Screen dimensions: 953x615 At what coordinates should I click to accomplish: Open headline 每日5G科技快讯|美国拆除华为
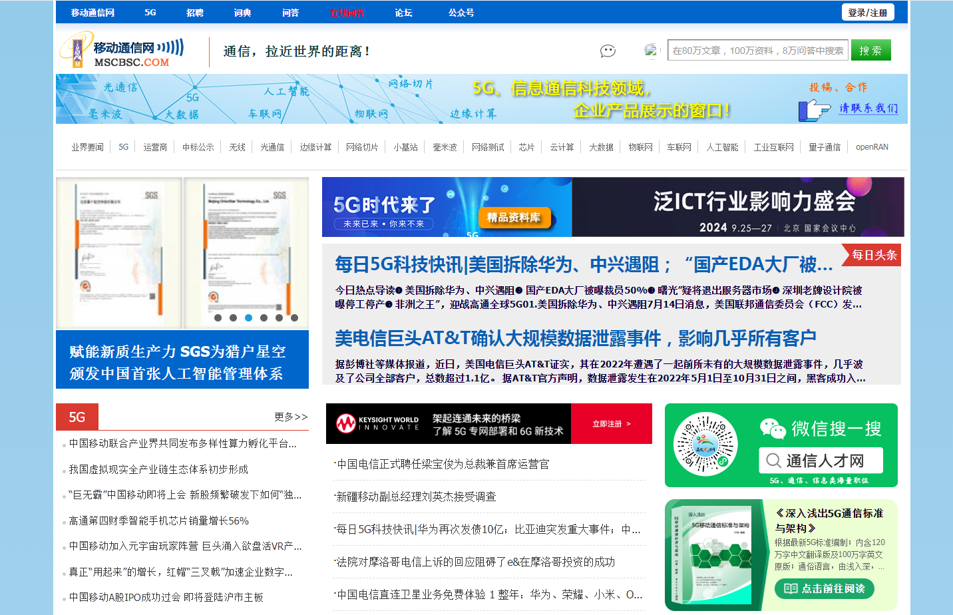584,264
